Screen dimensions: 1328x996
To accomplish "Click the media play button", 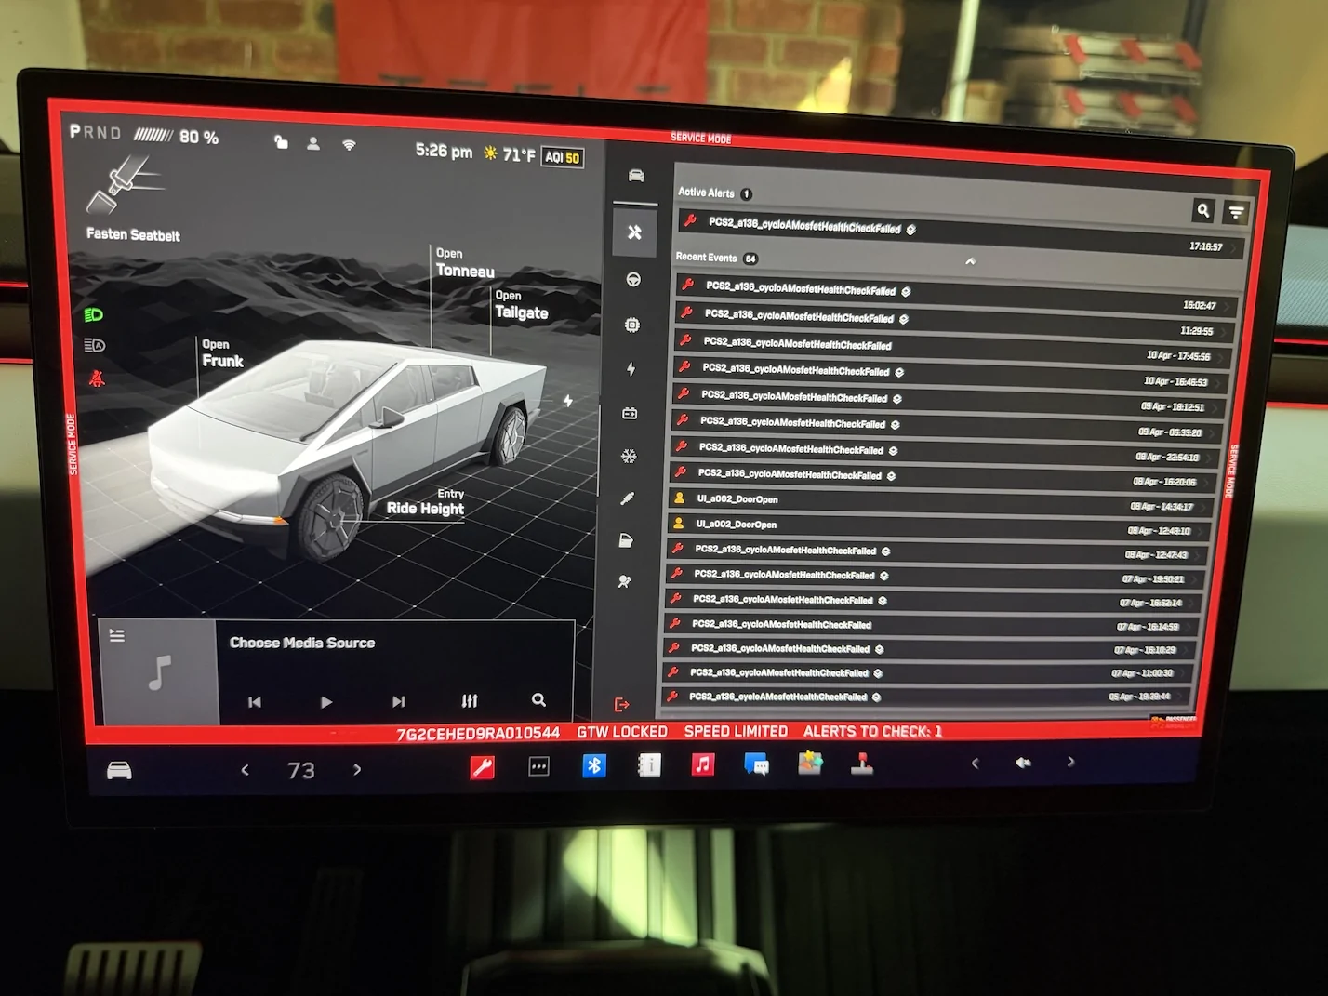I will coord(325,702).
